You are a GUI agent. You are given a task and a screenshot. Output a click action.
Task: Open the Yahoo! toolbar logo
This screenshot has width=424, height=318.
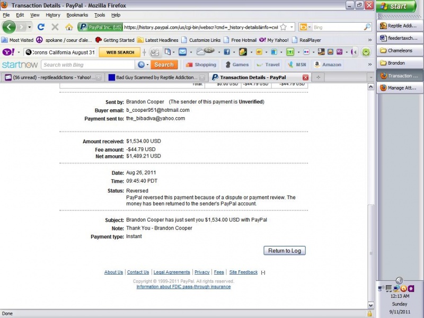pyautogui.click(x=8, y=52)
